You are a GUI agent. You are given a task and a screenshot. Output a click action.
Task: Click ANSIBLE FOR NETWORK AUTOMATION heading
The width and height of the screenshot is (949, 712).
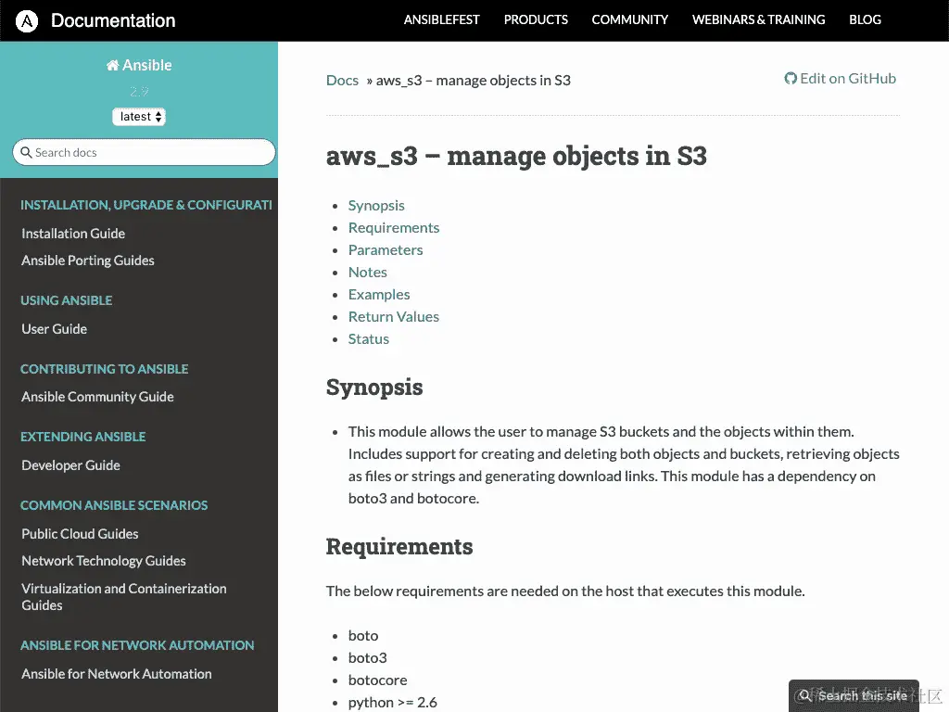(x=137, y=646)
